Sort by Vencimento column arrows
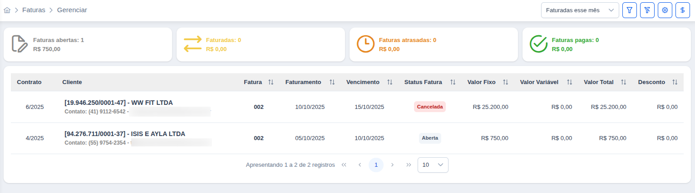 [x=389, y=82]
